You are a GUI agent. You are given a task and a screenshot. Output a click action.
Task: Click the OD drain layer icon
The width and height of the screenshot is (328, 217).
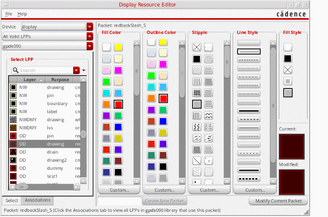pos(13,152)
